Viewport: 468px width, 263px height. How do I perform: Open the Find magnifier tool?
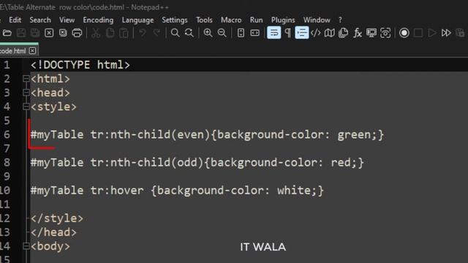click(175, 33)
